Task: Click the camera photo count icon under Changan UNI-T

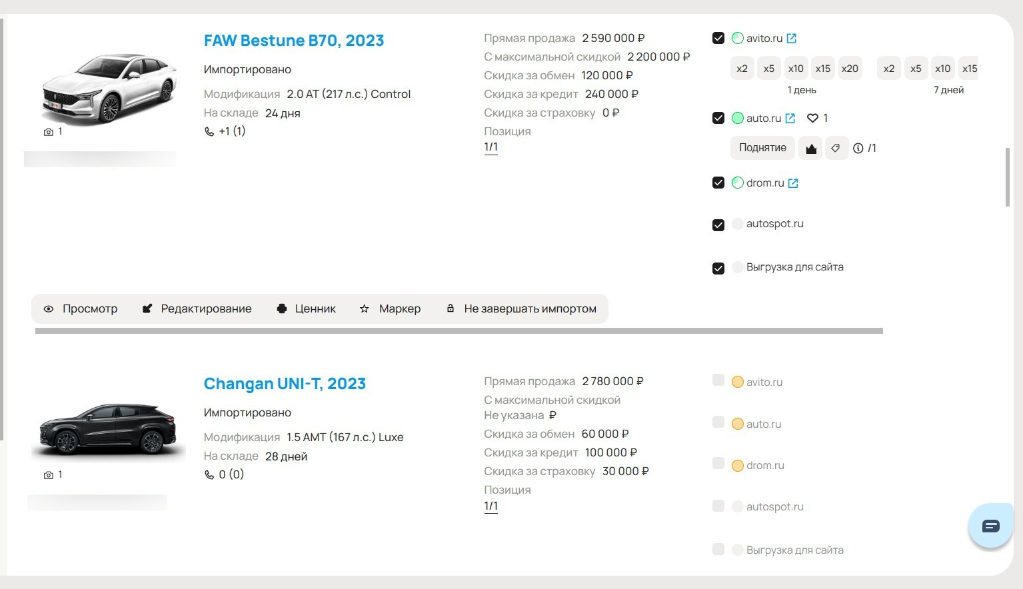Action: pyautogui.click(x=48, y=475)
